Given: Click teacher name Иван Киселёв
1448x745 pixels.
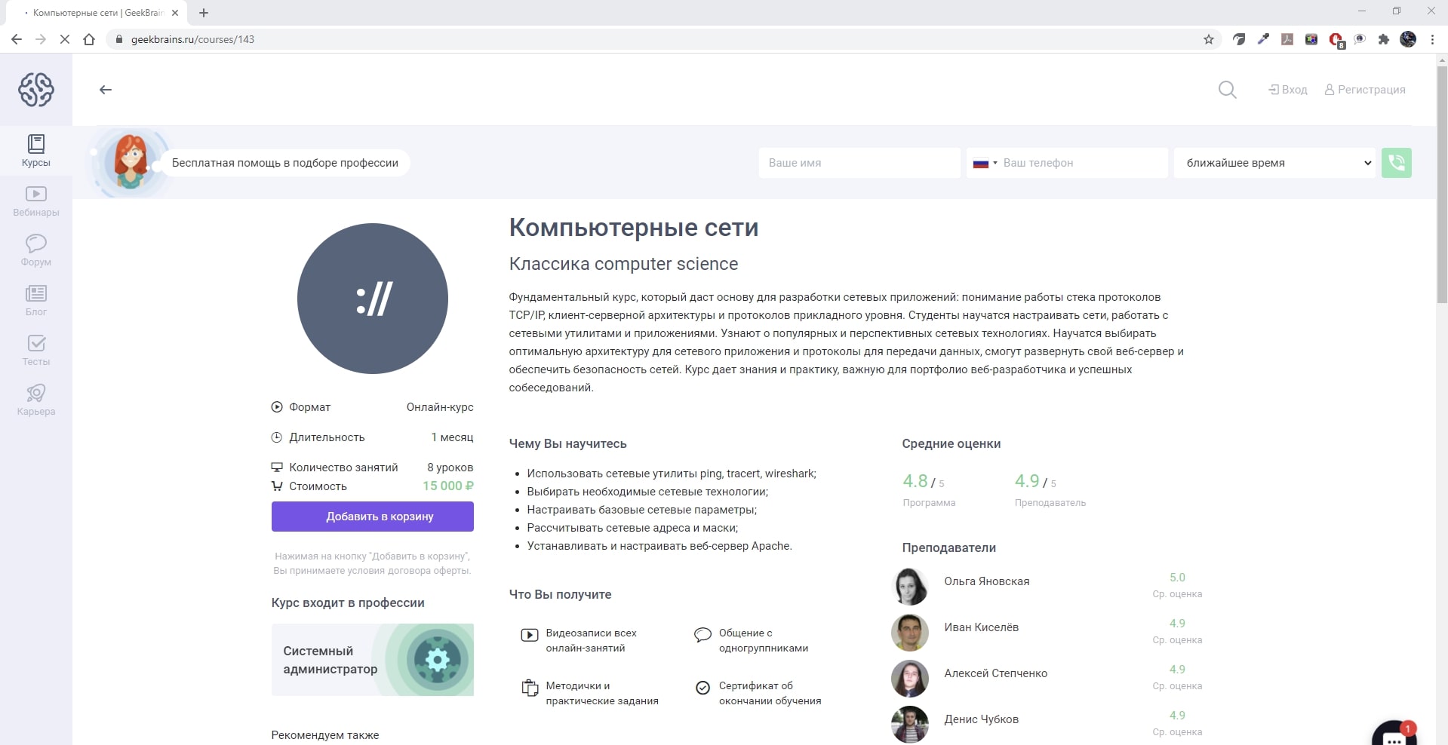Looking at the screenshot, I should pos(981,627).
